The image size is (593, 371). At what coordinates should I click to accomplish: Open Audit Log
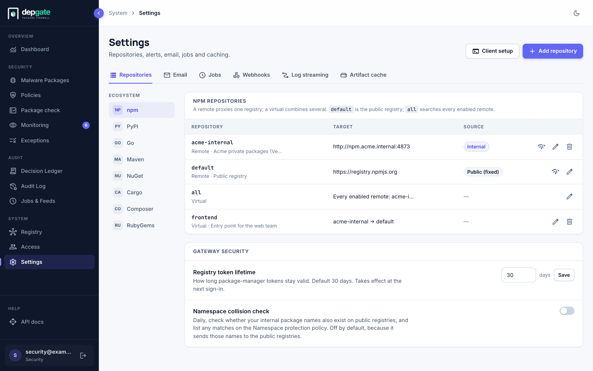click(x=49, y=186)
